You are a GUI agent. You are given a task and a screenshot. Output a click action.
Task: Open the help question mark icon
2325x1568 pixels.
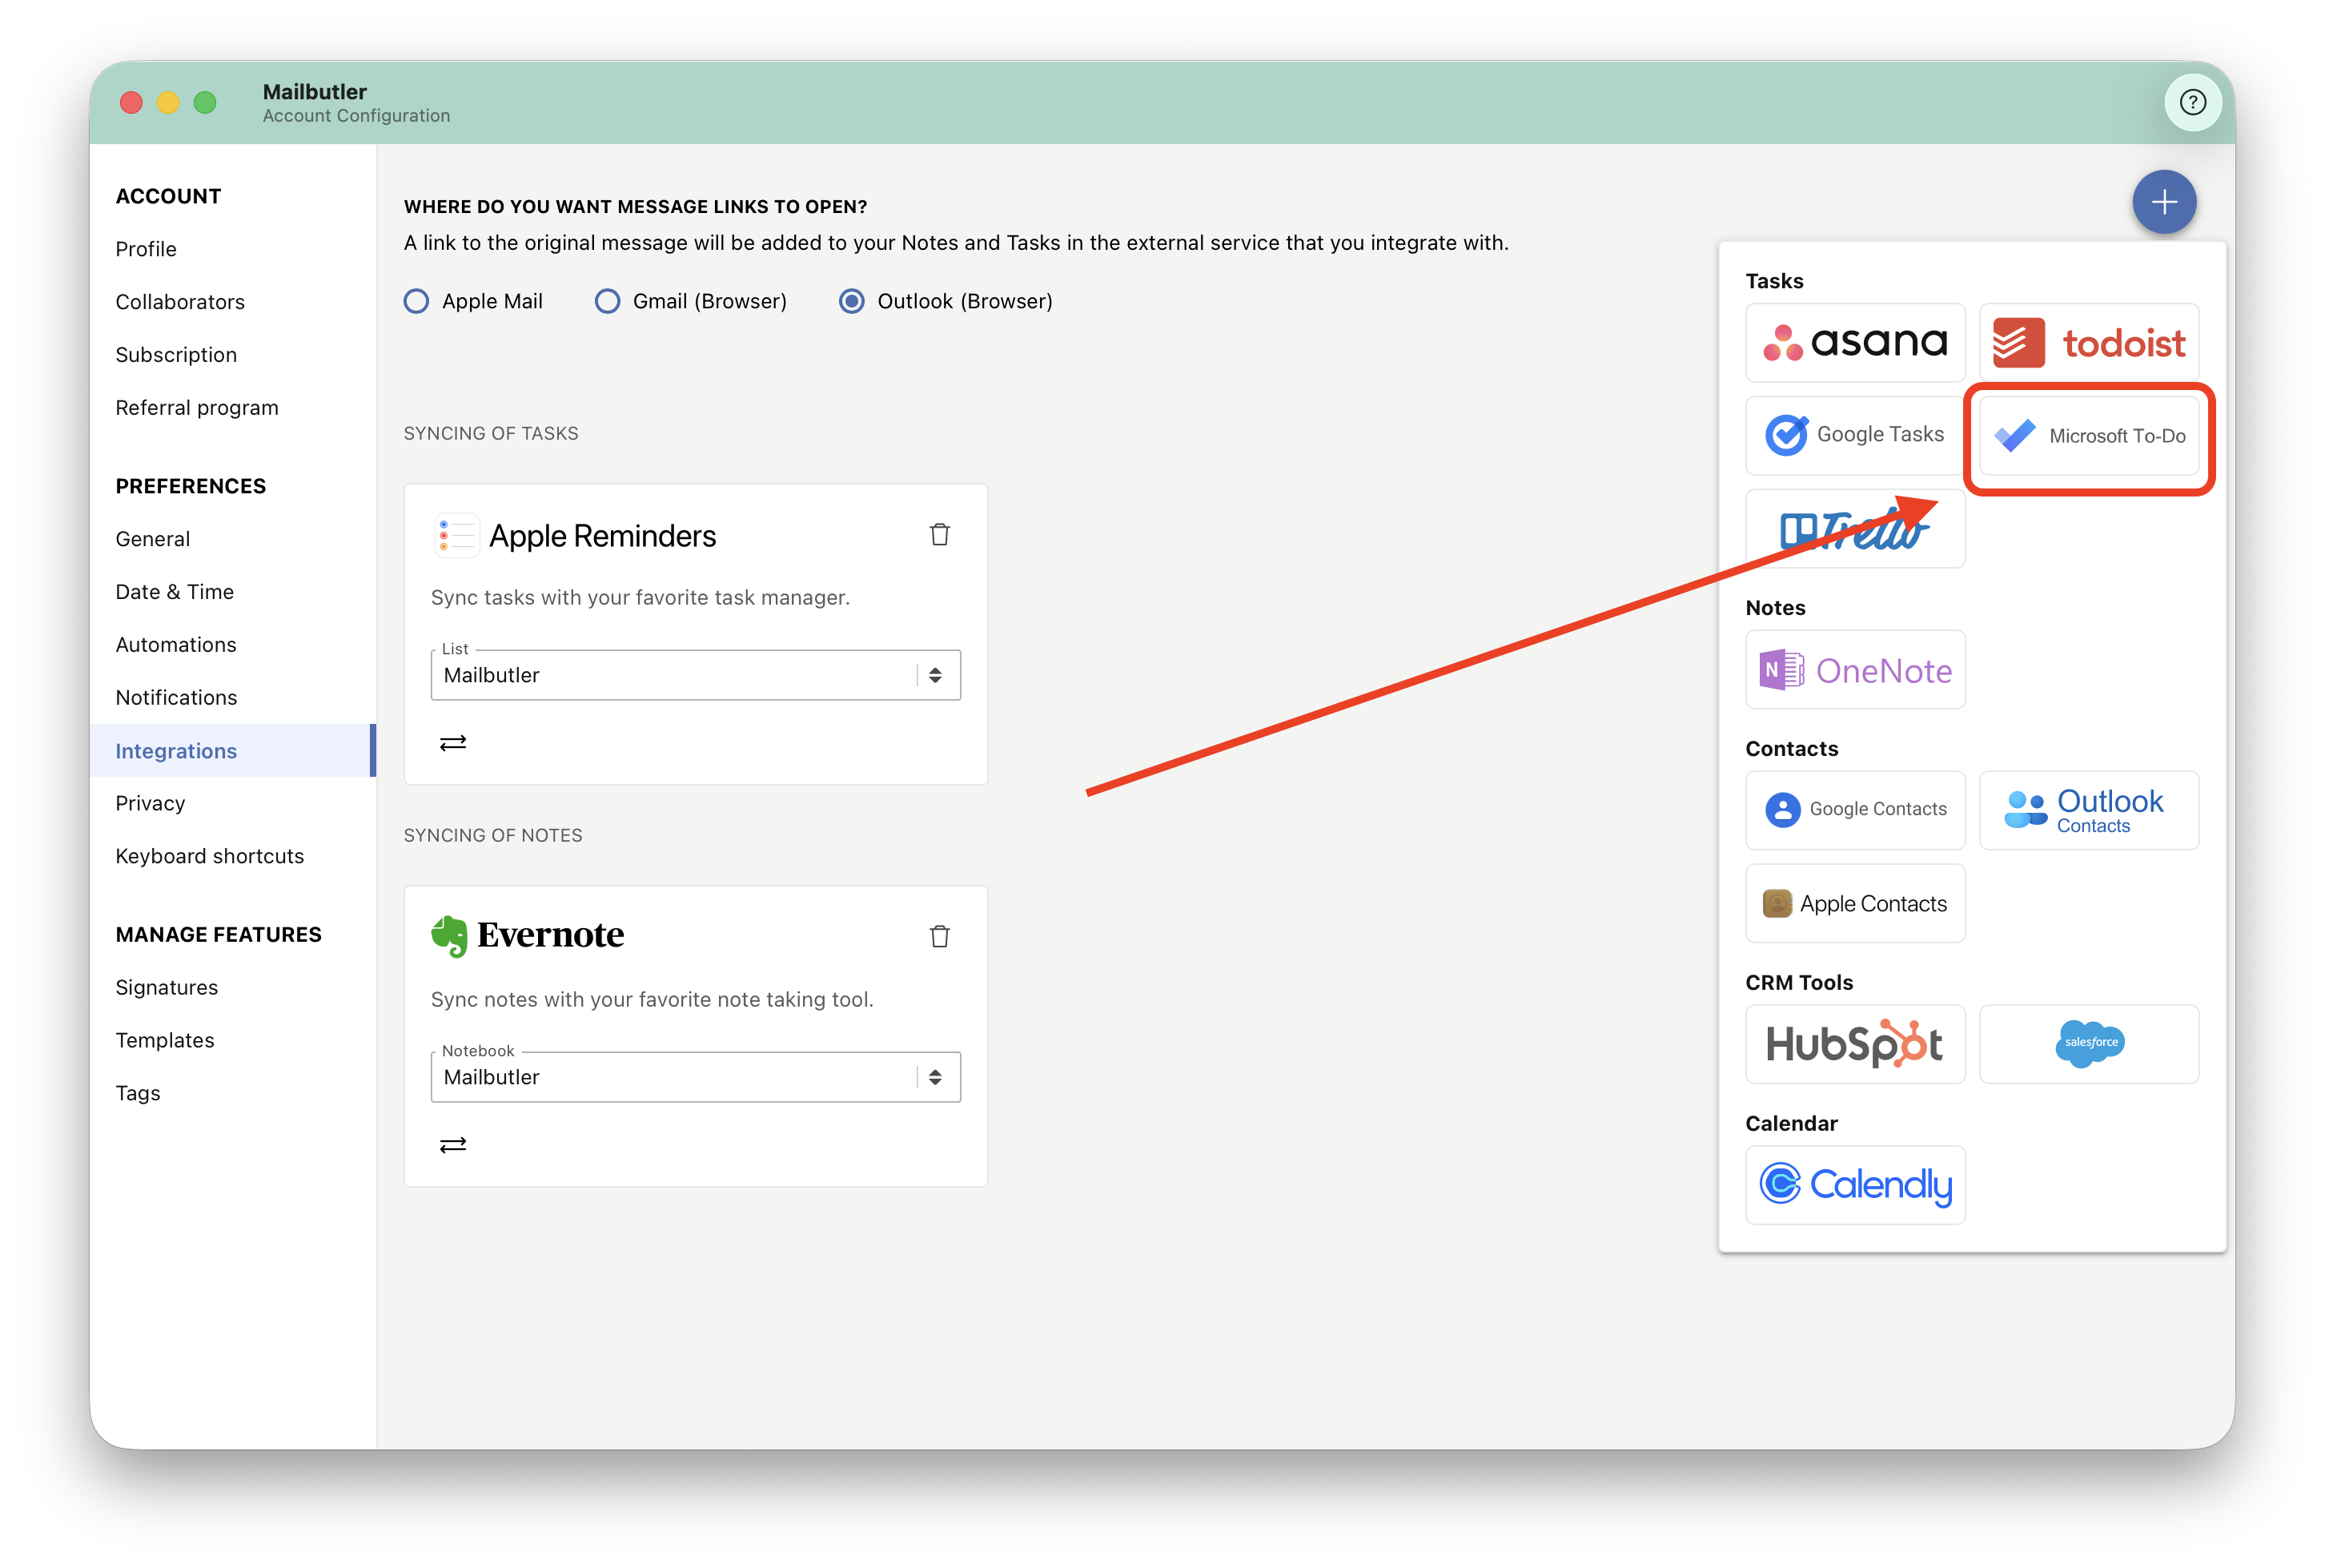tap(2192, 102)
